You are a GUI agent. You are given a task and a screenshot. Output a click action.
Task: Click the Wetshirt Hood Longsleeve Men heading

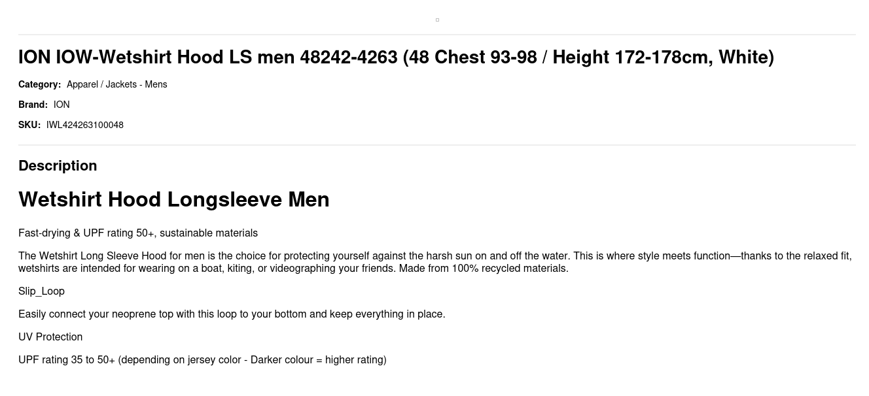[174, 199]
